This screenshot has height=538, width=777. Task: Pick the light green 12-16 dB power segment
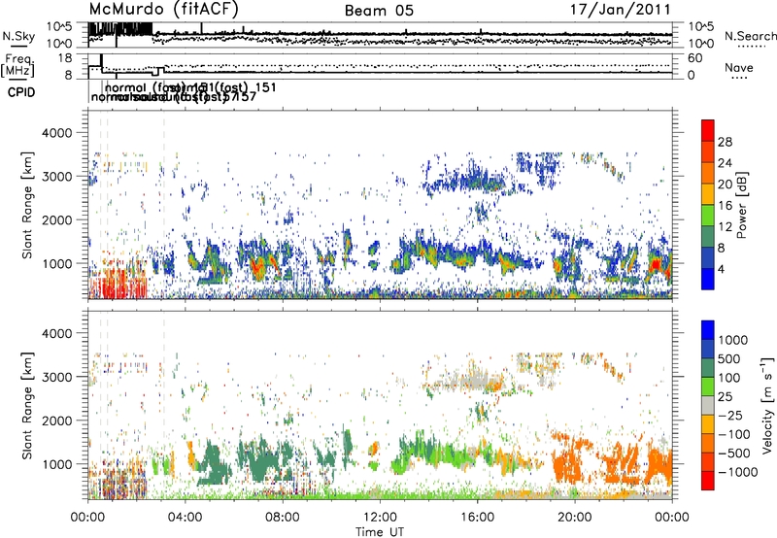708,215
